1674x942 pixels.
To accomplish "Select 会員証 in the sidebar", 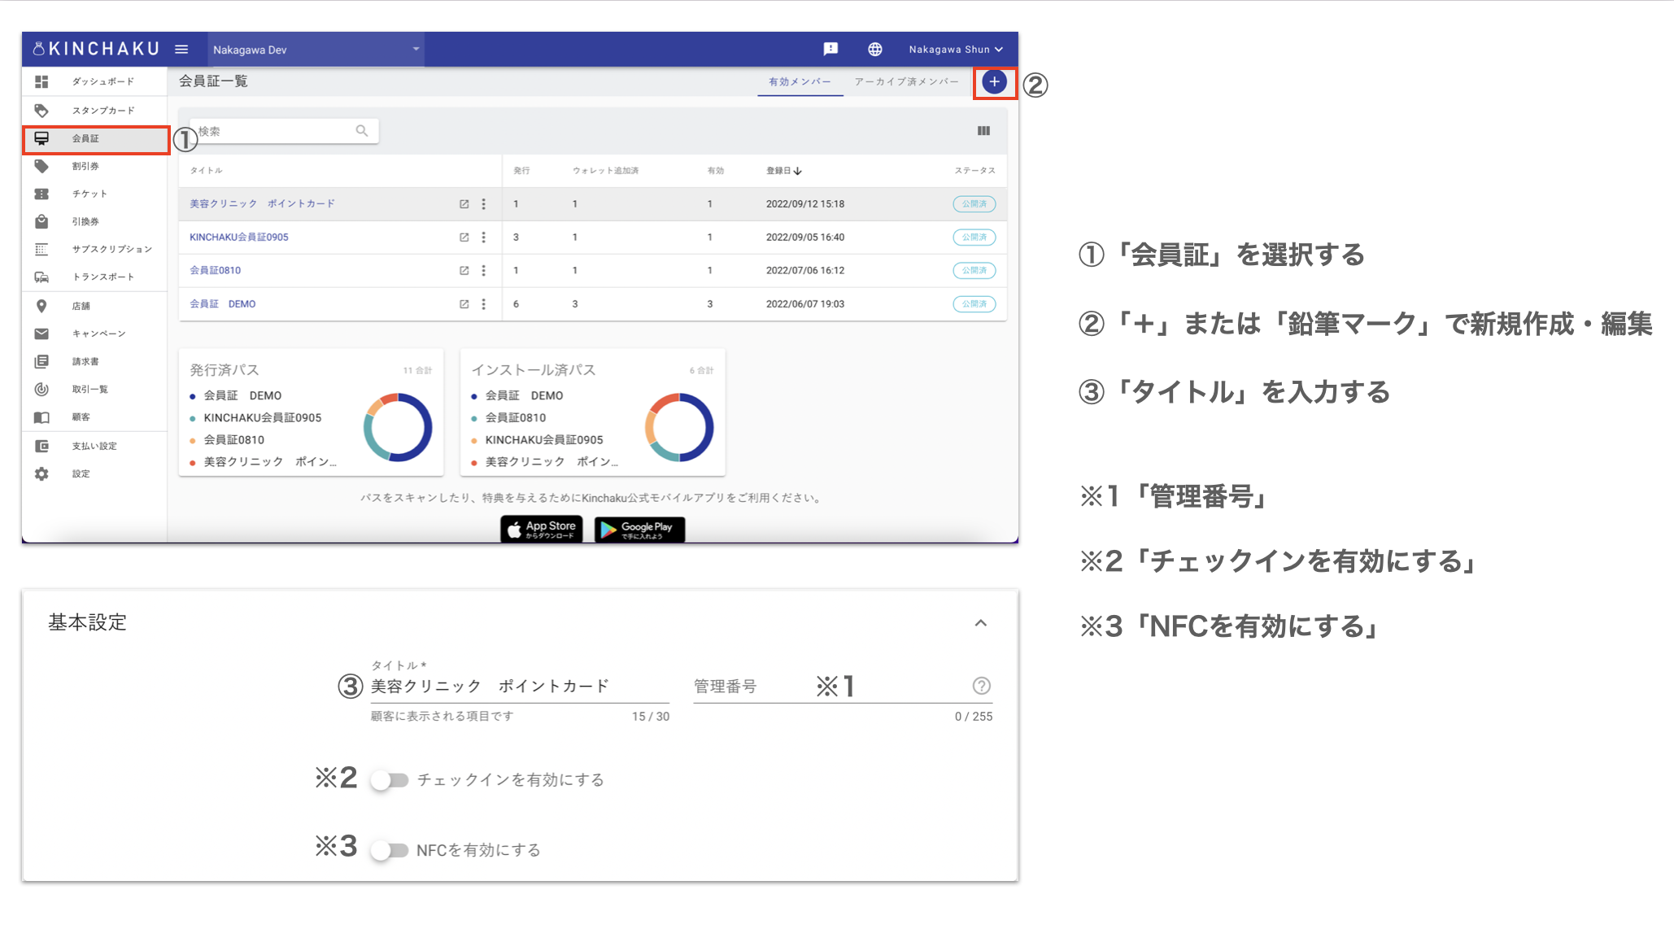I will tap(85, 139).
